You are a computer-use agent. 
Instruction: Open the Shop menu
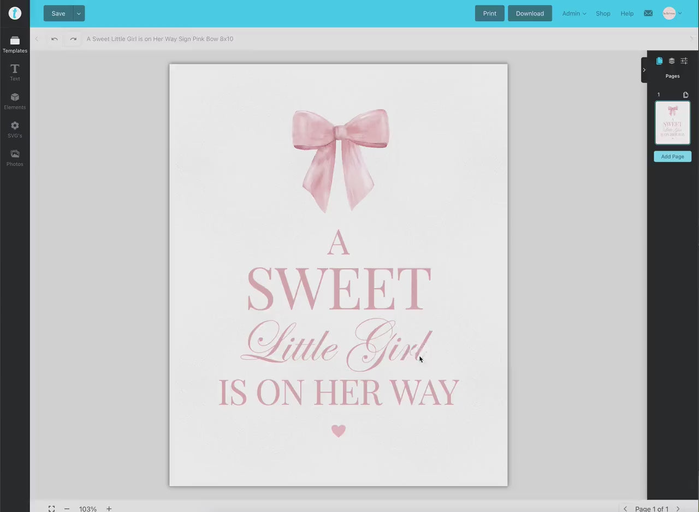(x=603, y=14)
